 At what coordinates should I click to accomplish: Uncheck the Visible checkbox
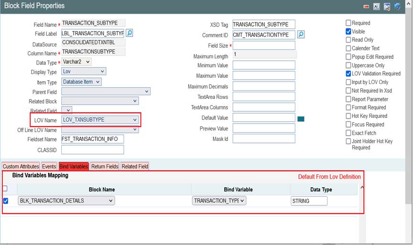point(348,32)
